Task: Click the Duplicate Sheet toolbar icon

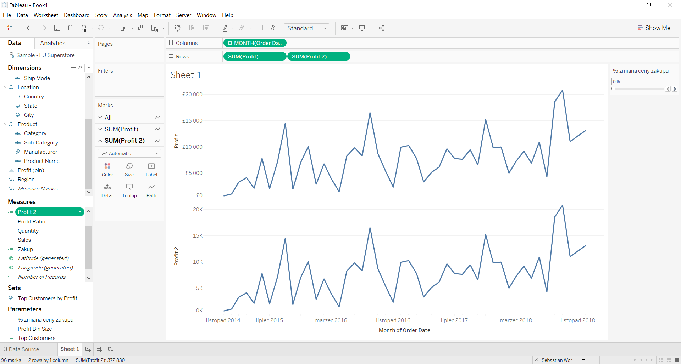Action: tap(141, 28)
